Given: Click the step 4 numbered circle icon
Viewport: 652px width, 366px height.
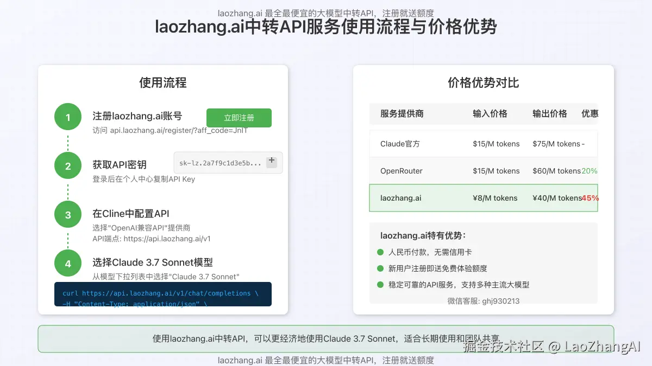Looking at the screenshot, I should point(67,263).
